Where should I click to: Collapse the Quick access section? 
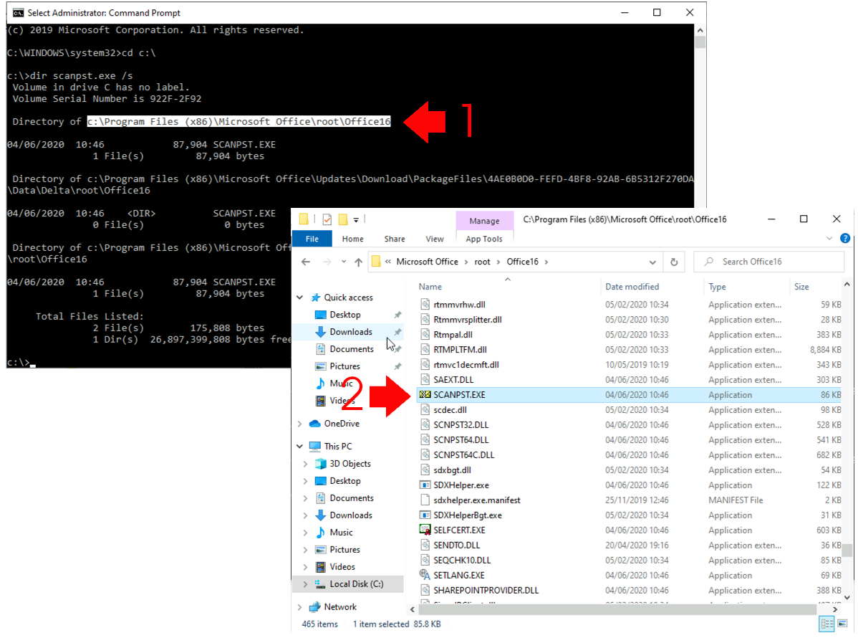[x=300, y=297]
